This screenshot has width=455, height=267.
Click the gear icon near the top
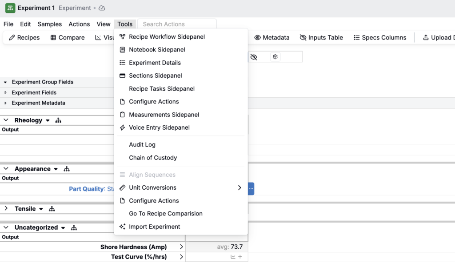tap(275, 57)
